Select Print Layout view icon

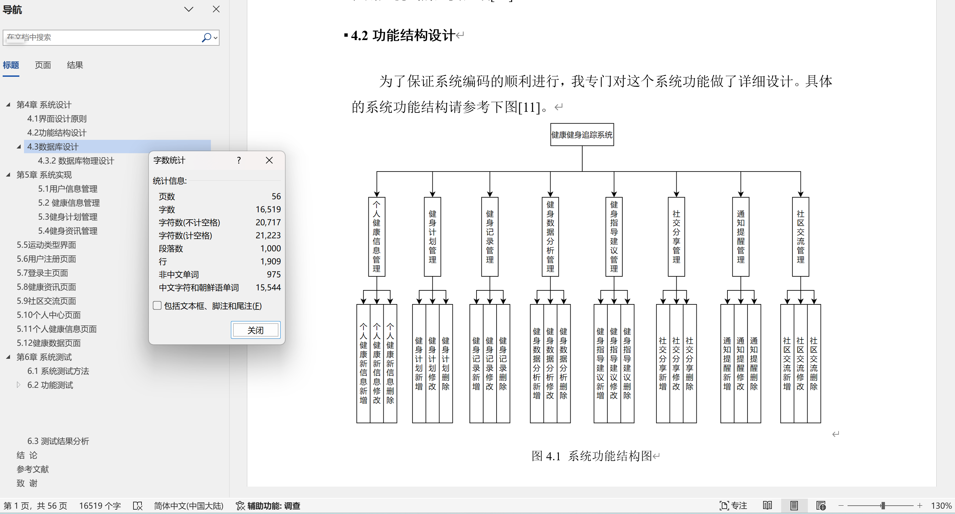pyautogui.click(x=794, y=505)
